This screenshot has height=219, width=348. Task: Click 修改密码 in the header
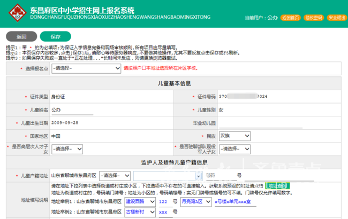(x=314, y=18)
